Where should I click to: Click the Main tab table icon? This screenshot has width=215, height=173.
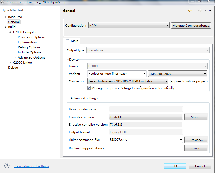tap(67, 41)
